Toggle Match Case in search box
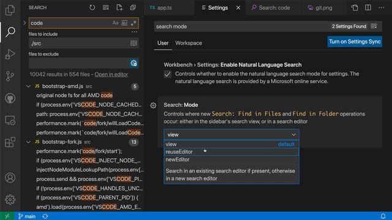This screenshot has width=392, height=220. tap(115, 23)
